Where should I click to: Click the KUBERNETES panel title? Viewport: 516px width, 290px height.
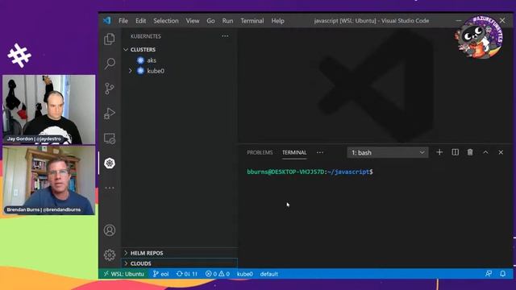click(x=145, y=36)
